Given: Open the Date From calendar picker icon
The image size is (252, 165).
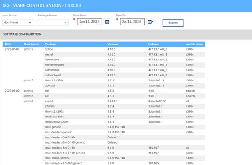Looking at the screenshot, I should coord(107,22).
